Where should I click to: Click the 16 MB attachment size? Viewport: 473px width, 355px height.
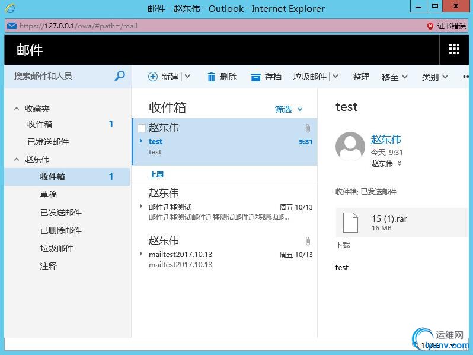tap(382, 228)
